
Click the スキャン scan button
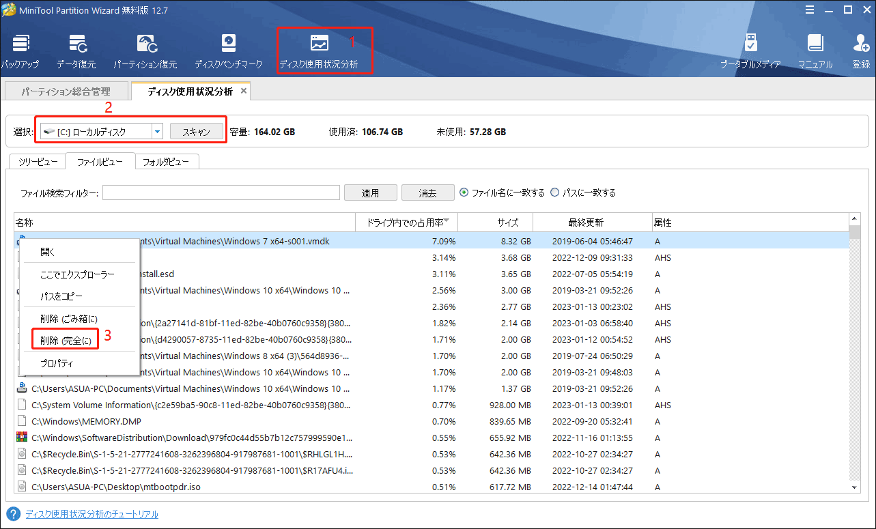pos(197,130)
